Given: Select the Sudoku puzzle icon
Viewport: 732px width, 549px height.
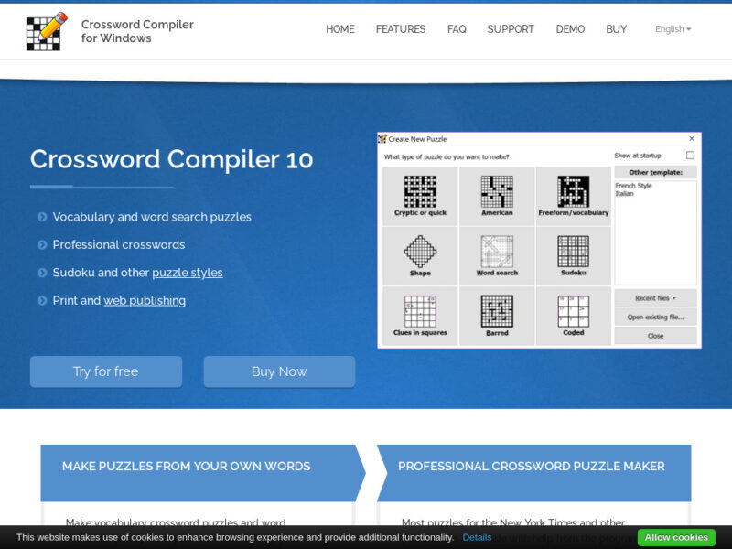Looking at the screenshot, I should 574,251.
